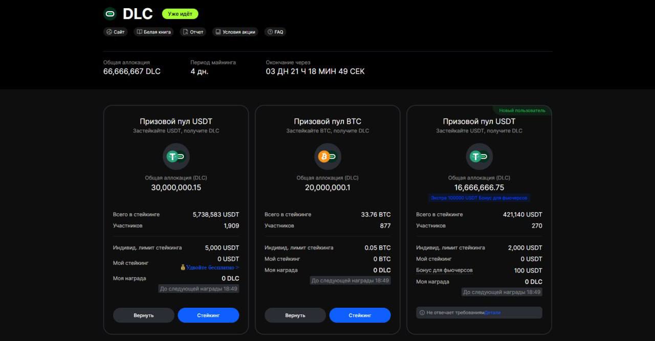Click the "Окончание через" label

coord(288,62)
